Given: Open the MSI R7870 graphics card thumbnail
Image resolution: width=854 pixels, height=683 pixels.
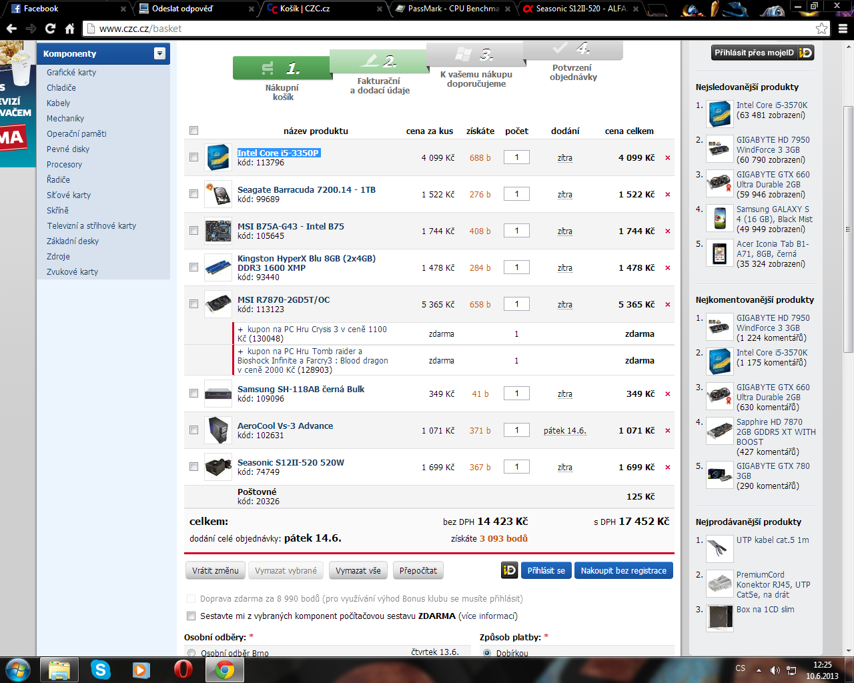Looking at the screenshot, I should click(218, 304).
